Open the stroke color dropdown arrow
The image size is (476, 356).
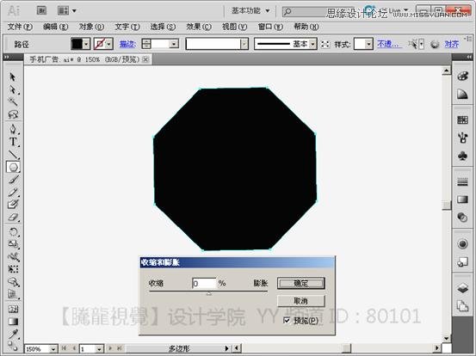tap(109, 44)
